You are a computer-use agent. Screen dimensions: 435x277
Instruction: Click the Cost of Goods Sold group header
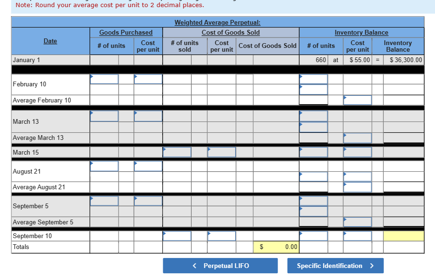[x=231, y=32]
